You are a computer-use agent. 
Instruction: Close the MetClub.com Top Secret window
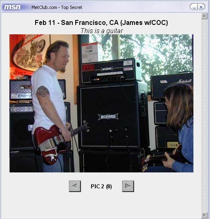coord(201,7)
